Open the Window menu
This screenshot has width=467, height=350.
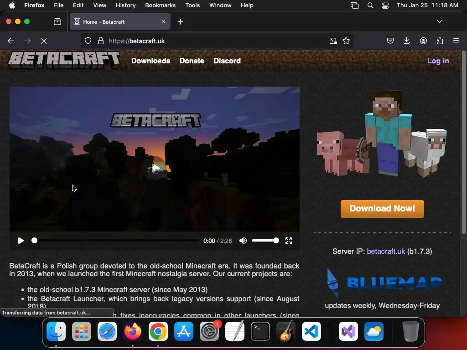coord(220,5)
